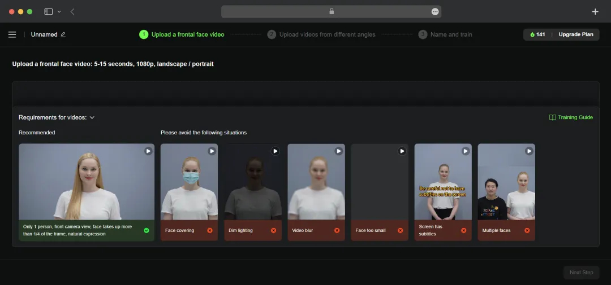Open the recommended example thumbnail

click(87, 182)
